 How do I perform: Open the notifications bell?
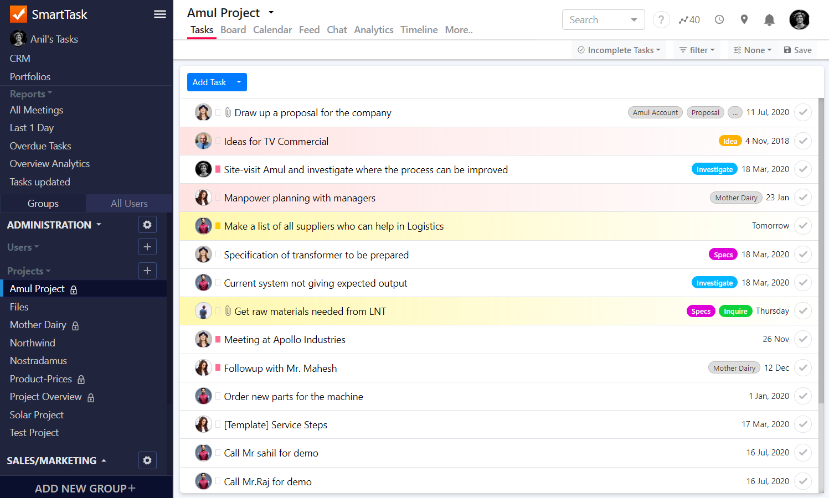coord(769,20)
